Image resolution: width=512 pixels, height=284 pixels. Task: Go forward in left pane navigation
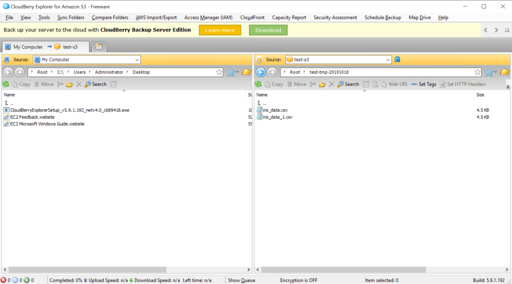point(19,72)
